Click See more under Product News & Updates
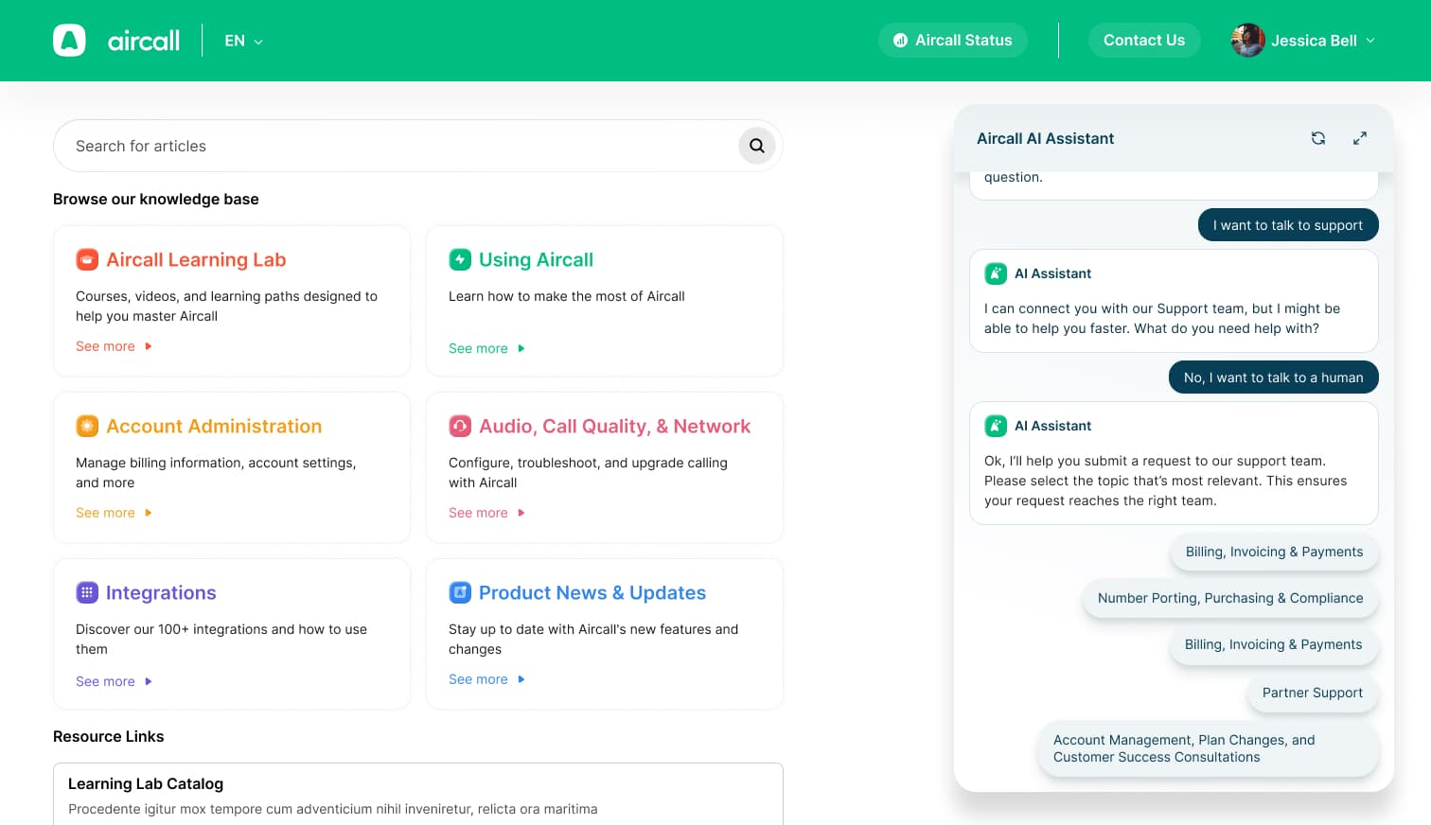Image resolution: width=1431 pixels, height=825 pixels. pyautogui.click(x=486, y=679)
